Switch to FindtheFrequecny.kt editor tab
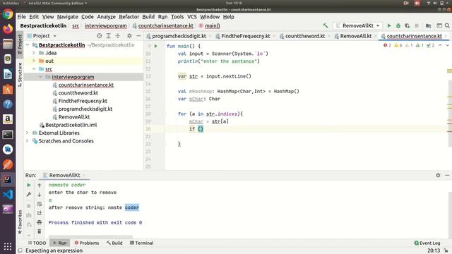The width and height of the screenshot is (452, 254). tap(245, 36)
